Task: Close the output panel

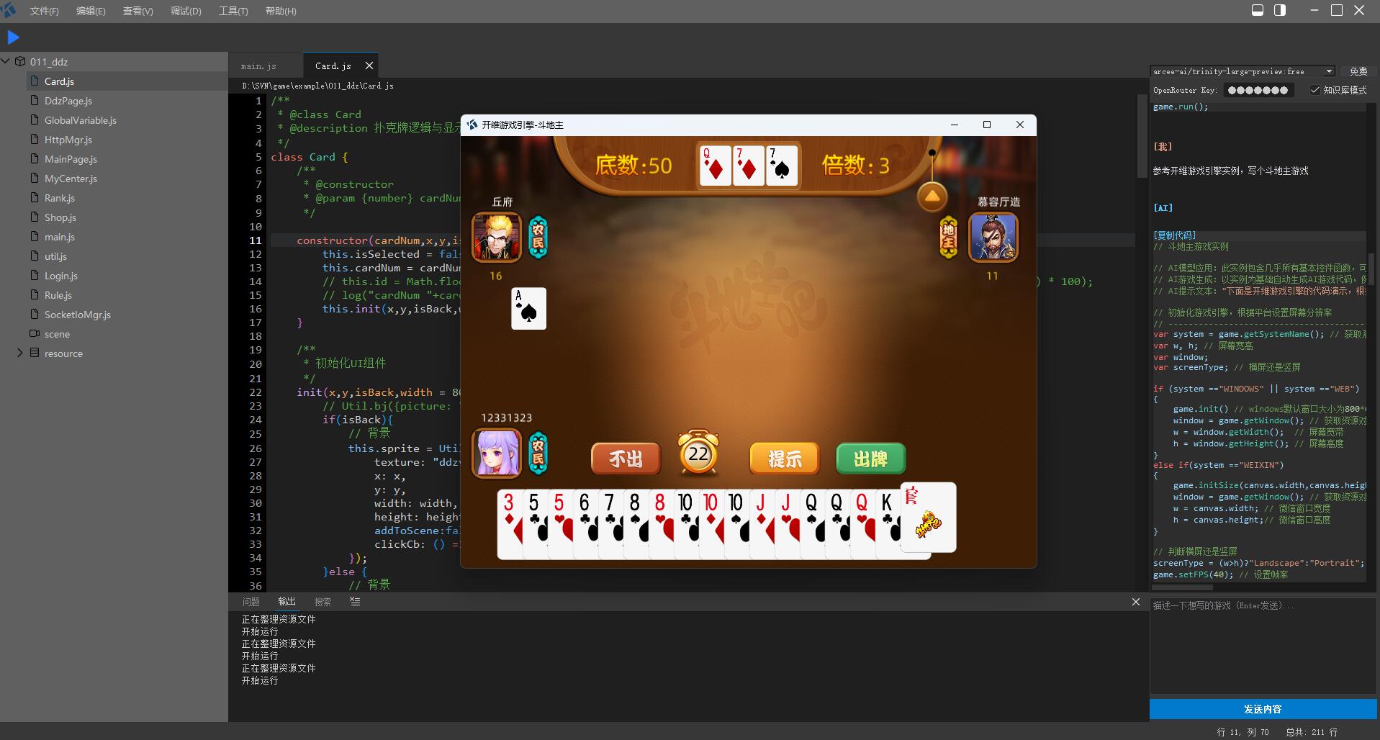Action: coord(1136,602)
